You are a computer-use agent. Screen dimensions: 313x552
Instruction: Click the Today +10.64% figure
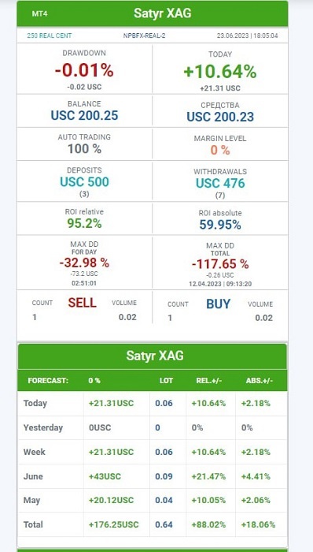tap(220, 72)
